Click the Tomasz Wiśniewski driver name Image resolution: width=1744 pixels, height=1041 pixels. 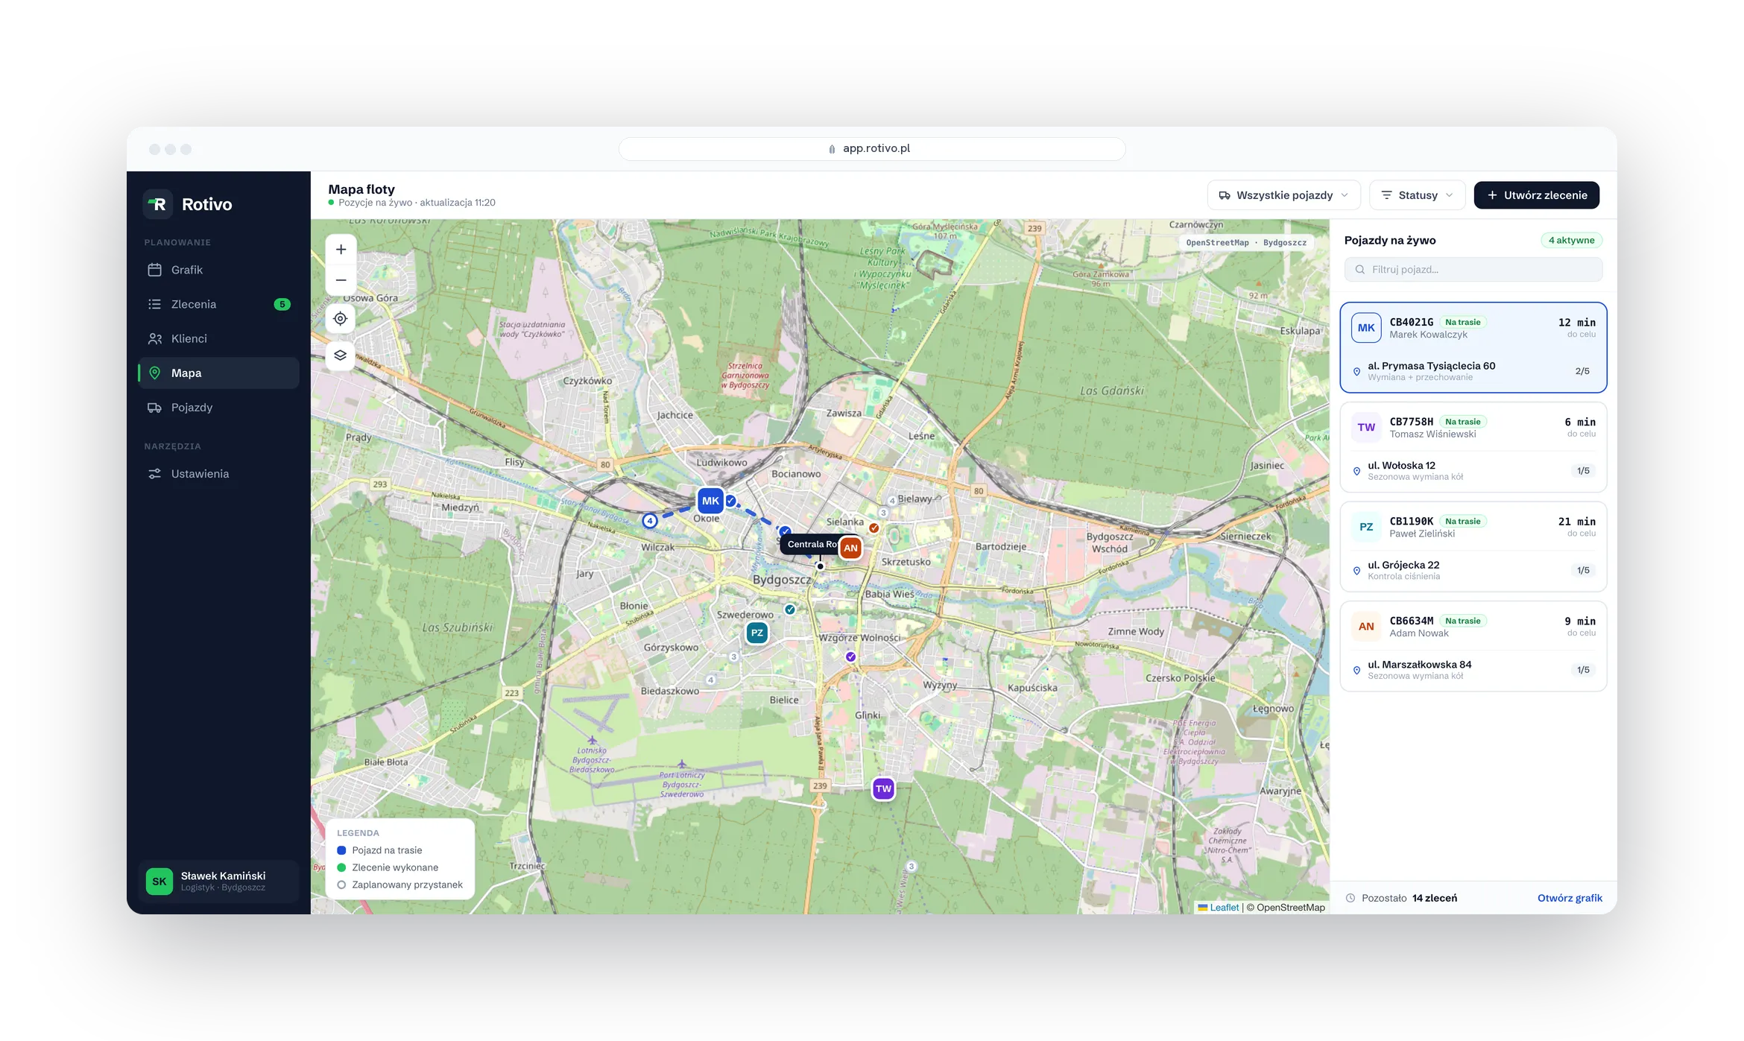1432,434
